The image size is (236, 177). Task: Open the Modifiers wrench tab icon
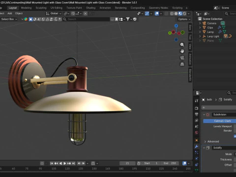pyautogui.click(x=197, y=147)
